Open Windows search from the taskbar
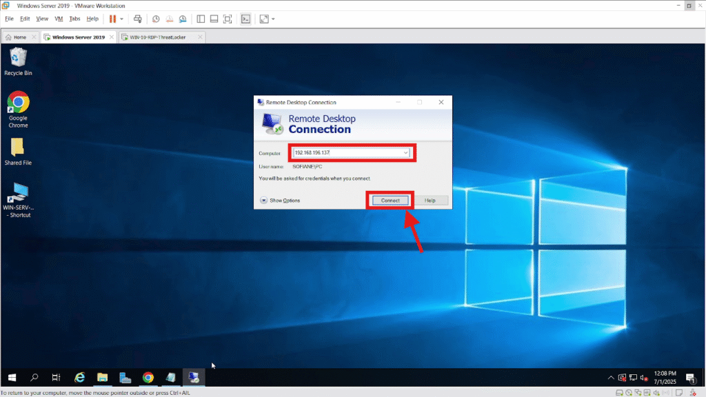Viewport: 706px width, 397px height. pos(34,378)
